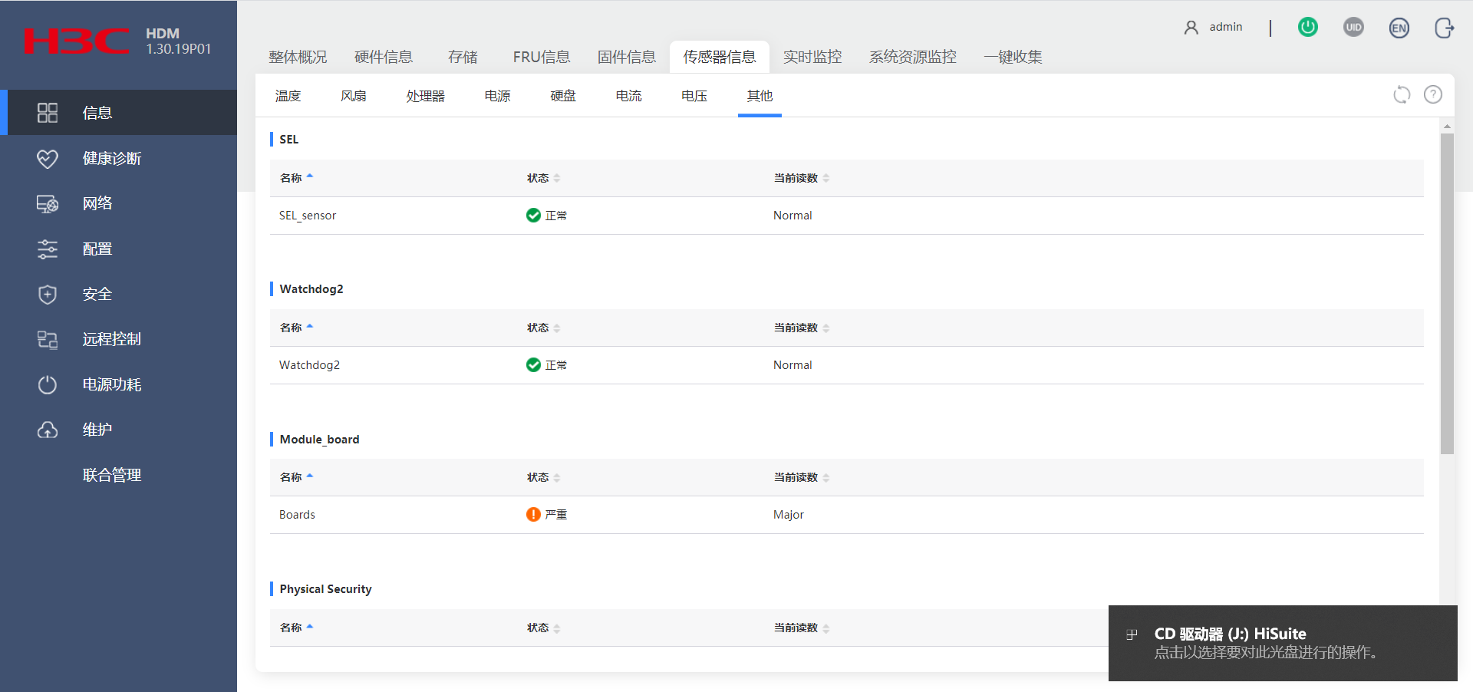This screenshot has height=692, width=1473.
Task: Go to 安全 section in sidebar
Action: (97, 294)
